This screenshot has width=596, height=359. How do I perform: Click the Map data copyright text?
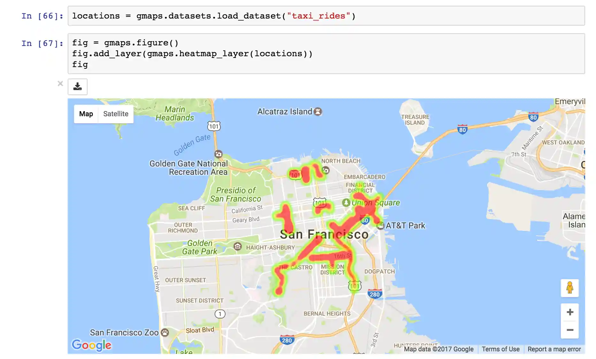coord(439,349)
